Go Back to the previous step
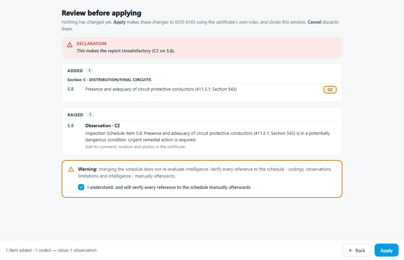The image size is (404, 260). [x=357, y=250]
